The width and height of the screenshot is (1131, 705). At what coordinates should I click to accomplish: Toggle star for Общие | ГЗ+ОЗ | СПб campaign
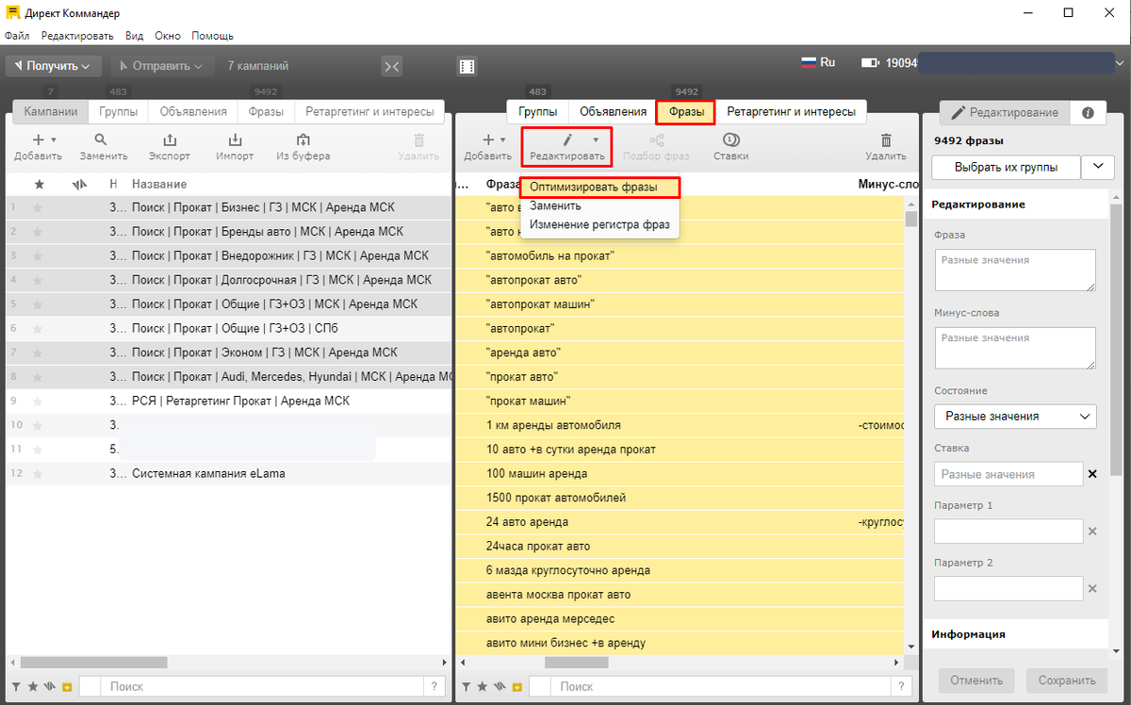coord(39,328)
